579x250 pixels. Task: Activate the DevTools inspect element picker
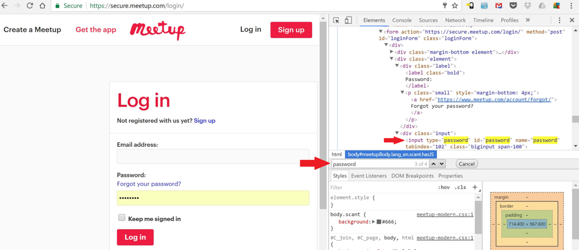(x=336, y=20)
